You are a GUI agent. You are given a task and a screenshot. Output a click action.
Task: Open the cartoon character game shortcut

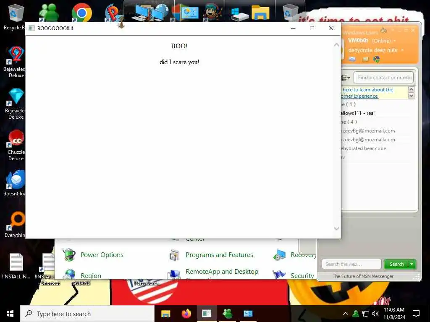(x=212, y=13)
